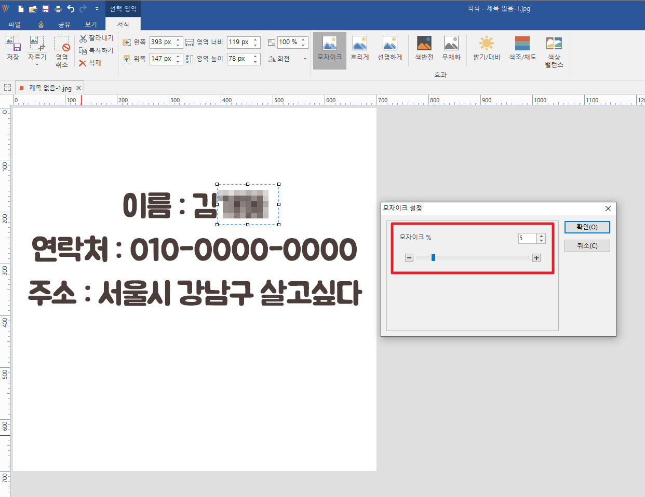Switch to the 홈 ribbon tab

(x=41, y=24)
